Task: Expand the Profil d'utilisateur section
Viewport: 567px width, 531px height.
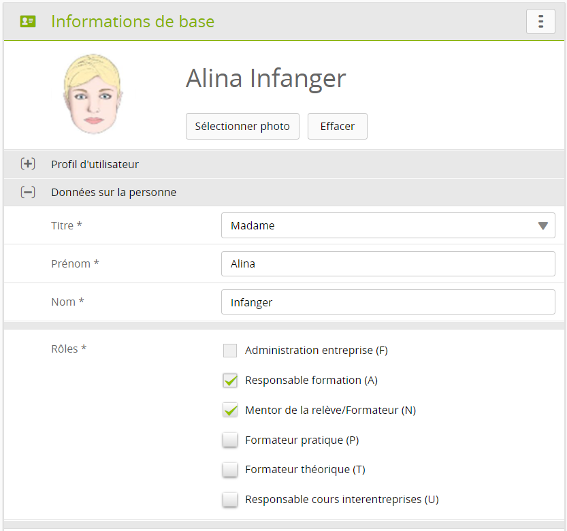Action: (x=95, y=164)
